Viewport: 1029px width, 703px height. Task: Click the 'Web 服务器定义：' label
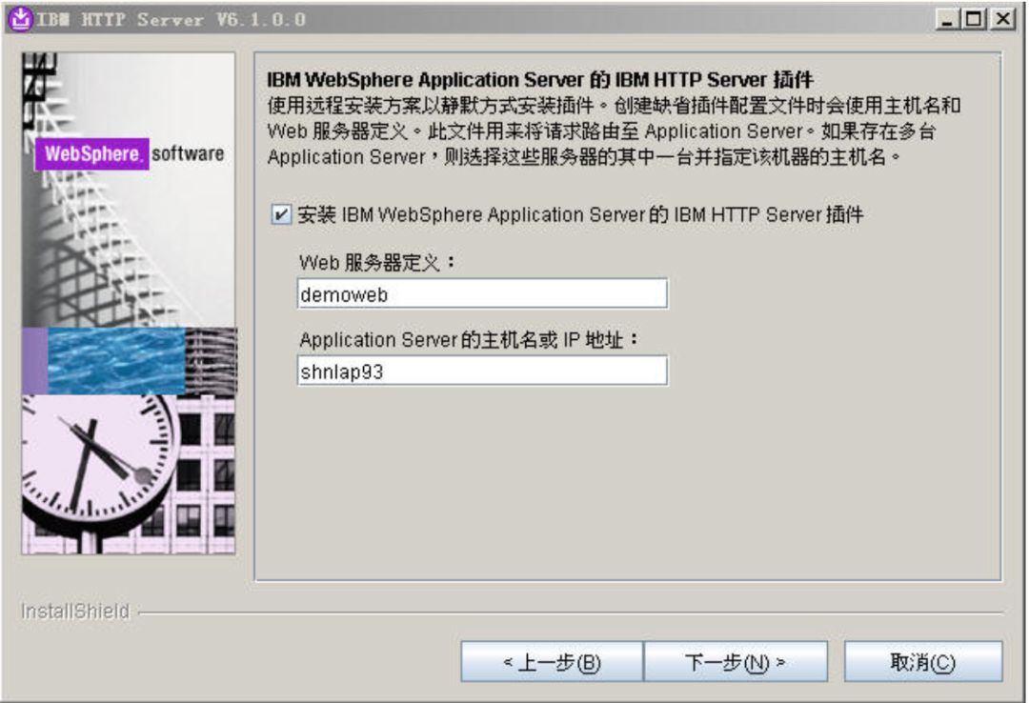(376, 263)
